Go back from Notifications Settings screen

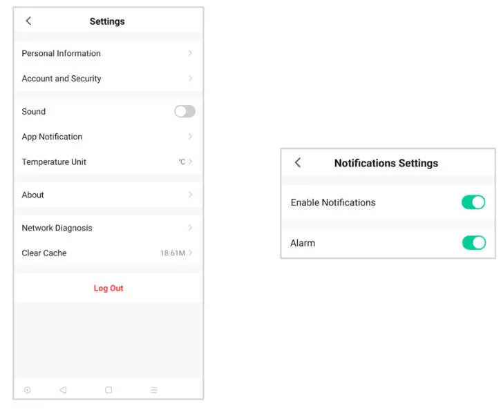click(298, 163)
